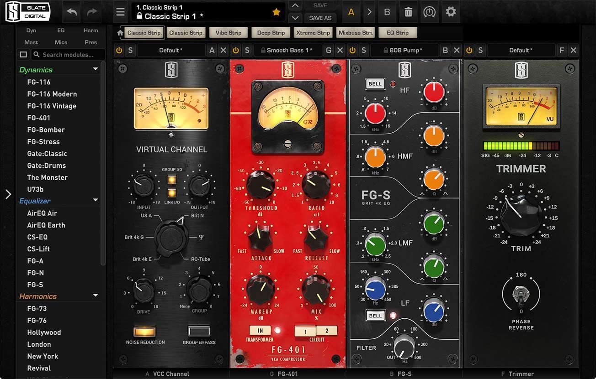Viewport: 596px width, 379px height.
Task: Click the SAVE AS button
Action: click(x=320, y=18)
